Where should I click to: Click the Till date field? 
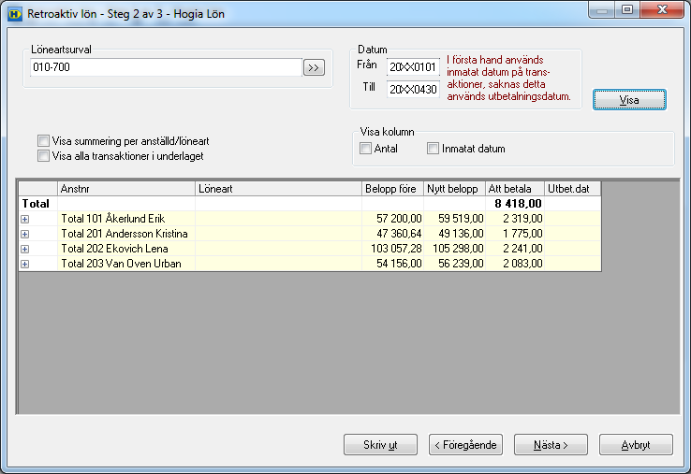point(413,90)
